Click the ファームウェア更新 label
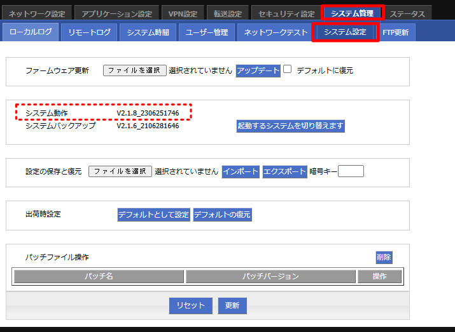Screen dimensions: 455x332 point(57,70)
